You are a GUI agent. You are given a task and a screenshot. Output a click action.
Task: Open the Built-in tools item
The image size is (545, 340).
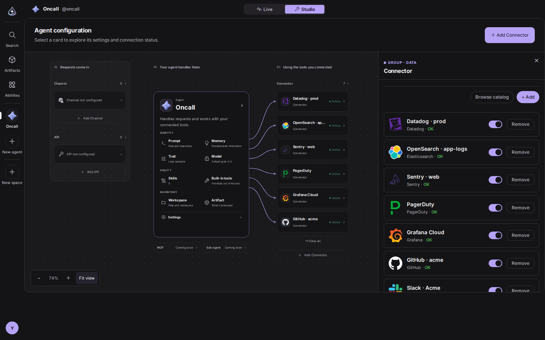click(223, 181)
